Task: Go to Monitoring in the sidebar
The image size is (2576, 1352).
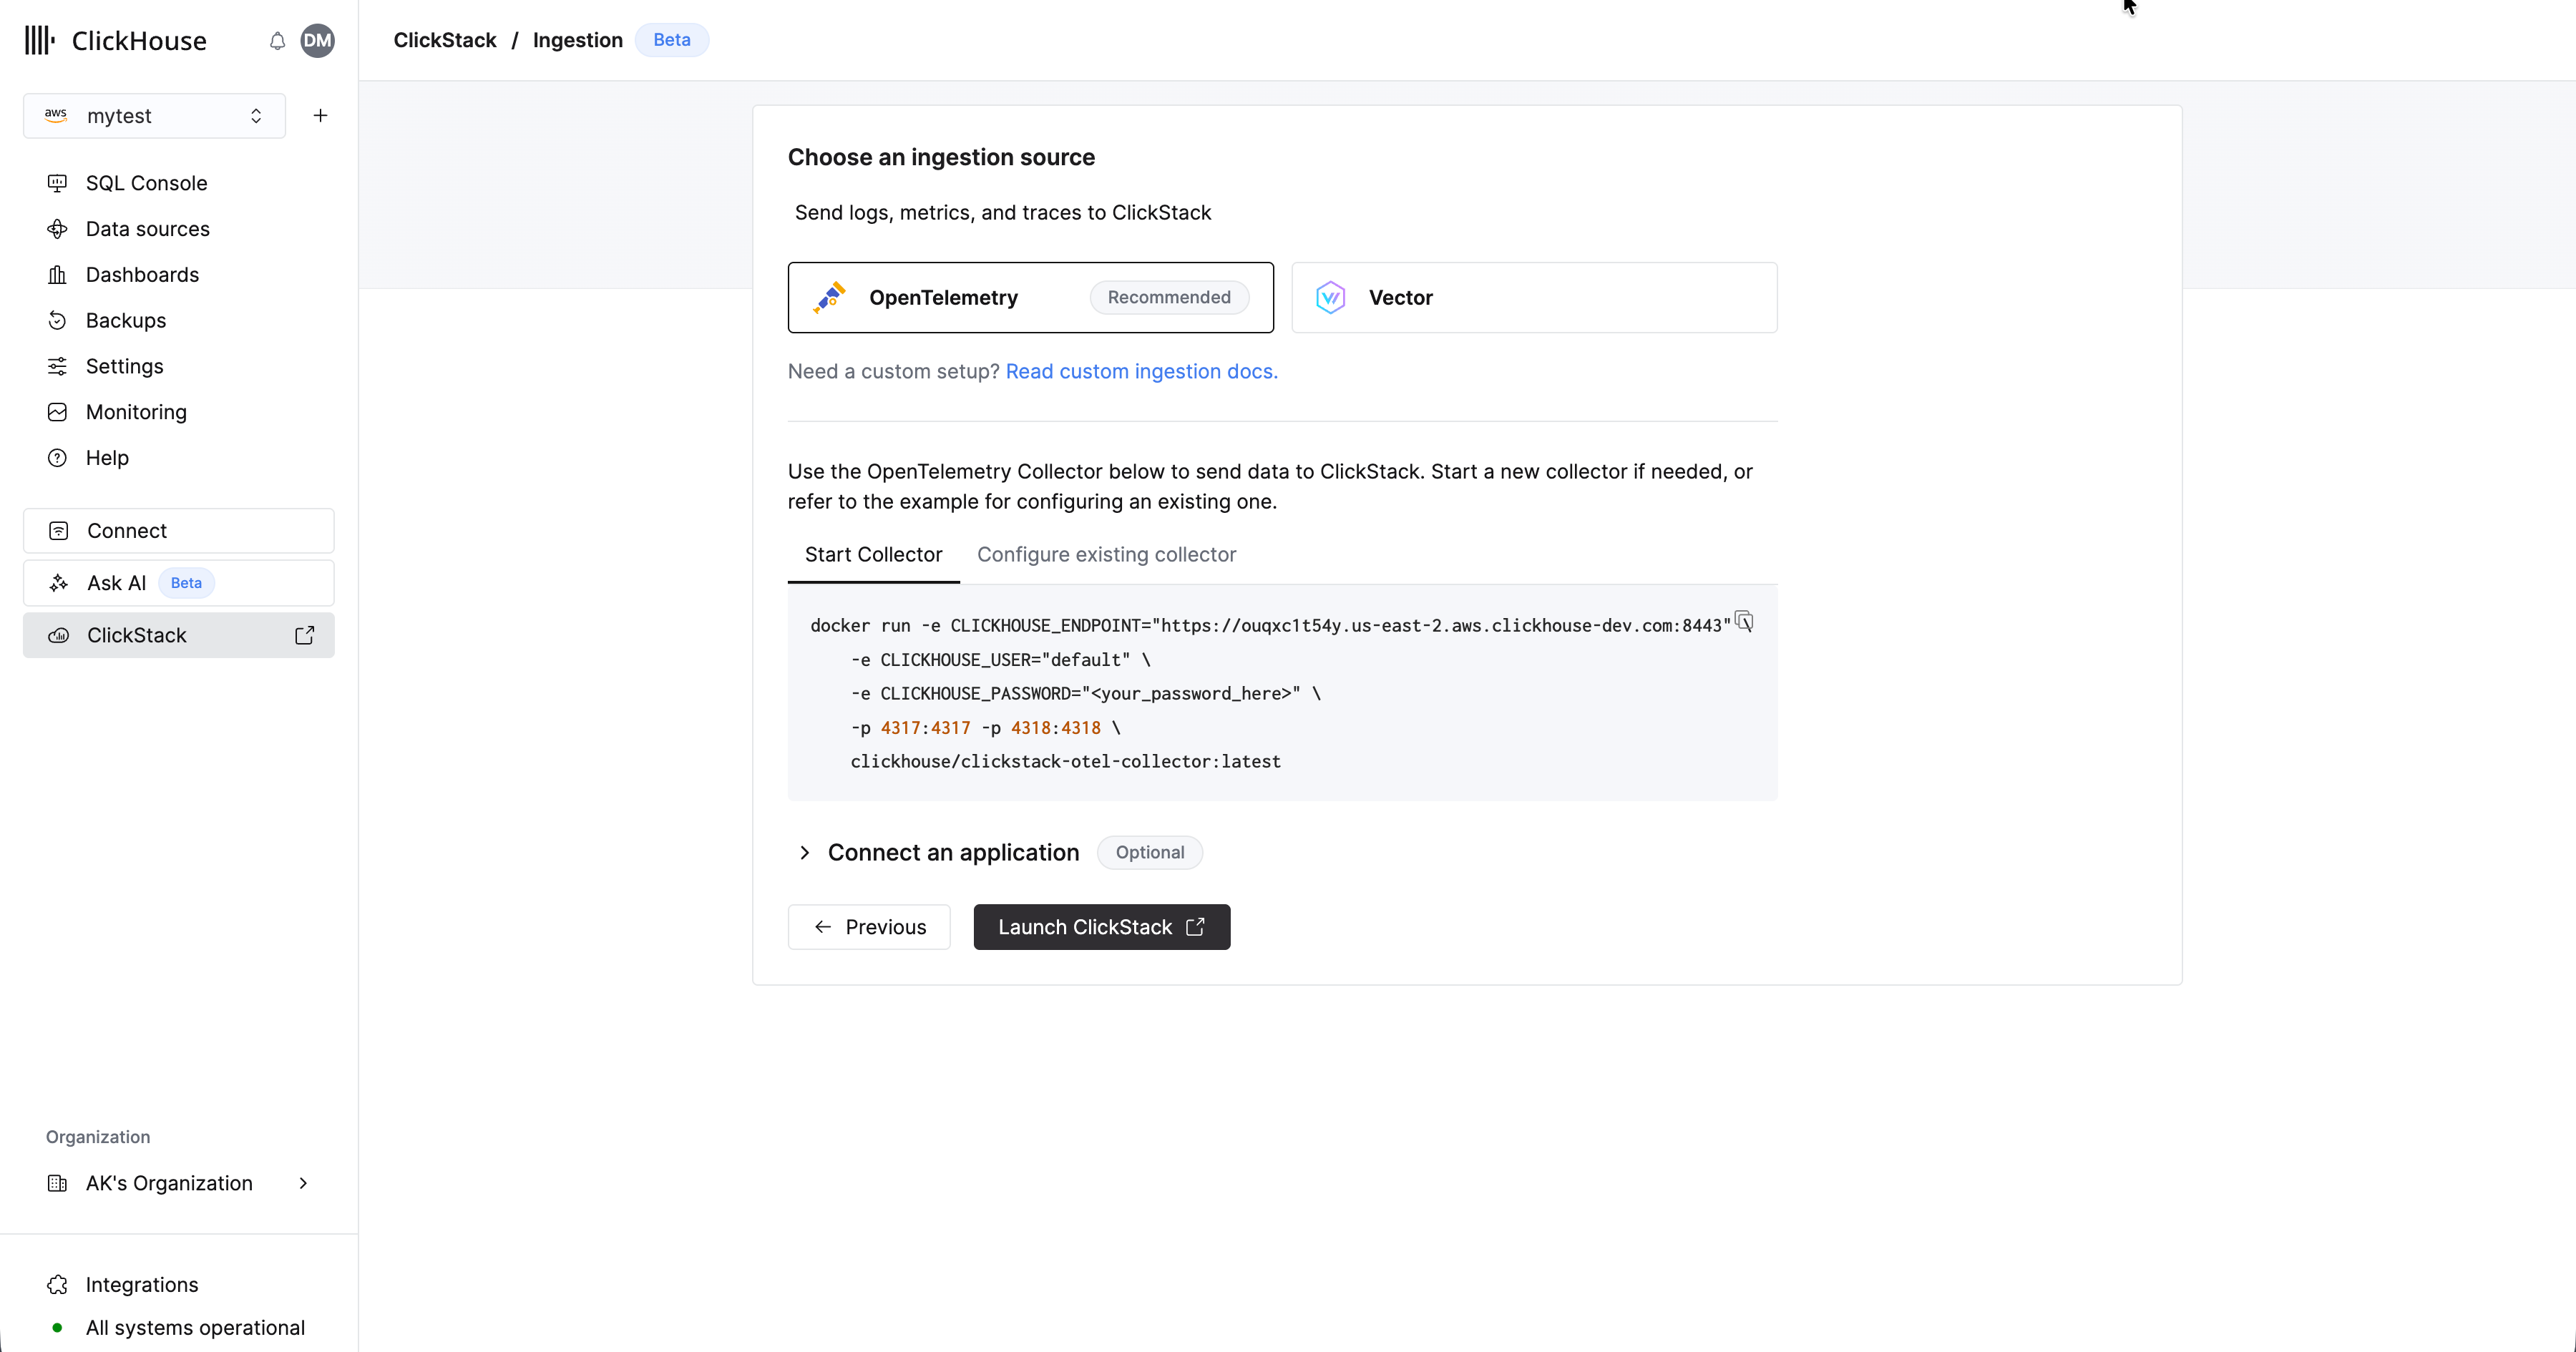Action: point(136,412)
